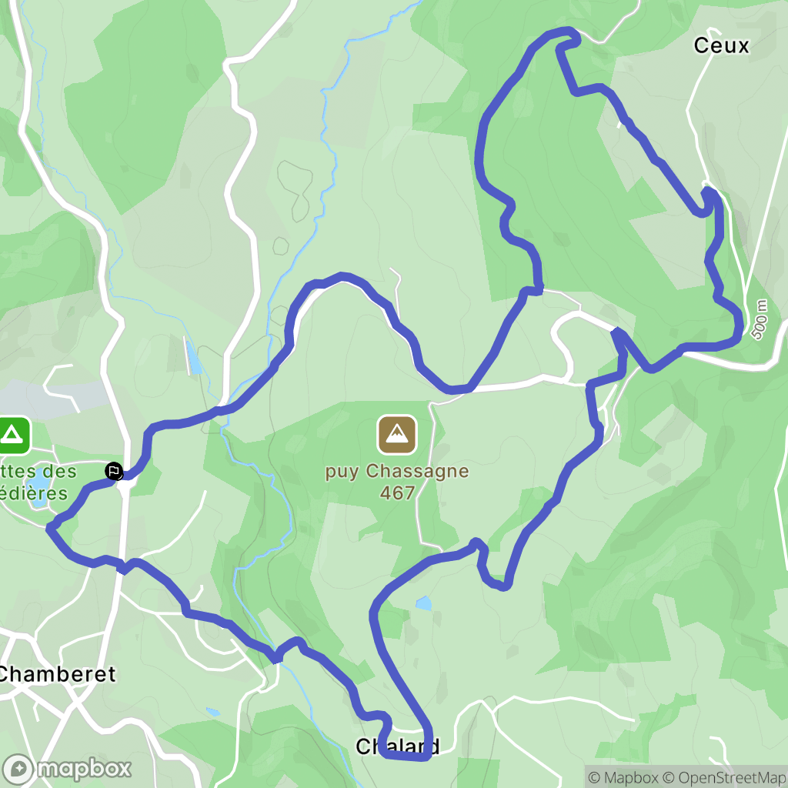This screenshot has width=788, height=788.
Task: Click the Ceux village label
Action: pos(721,45)
